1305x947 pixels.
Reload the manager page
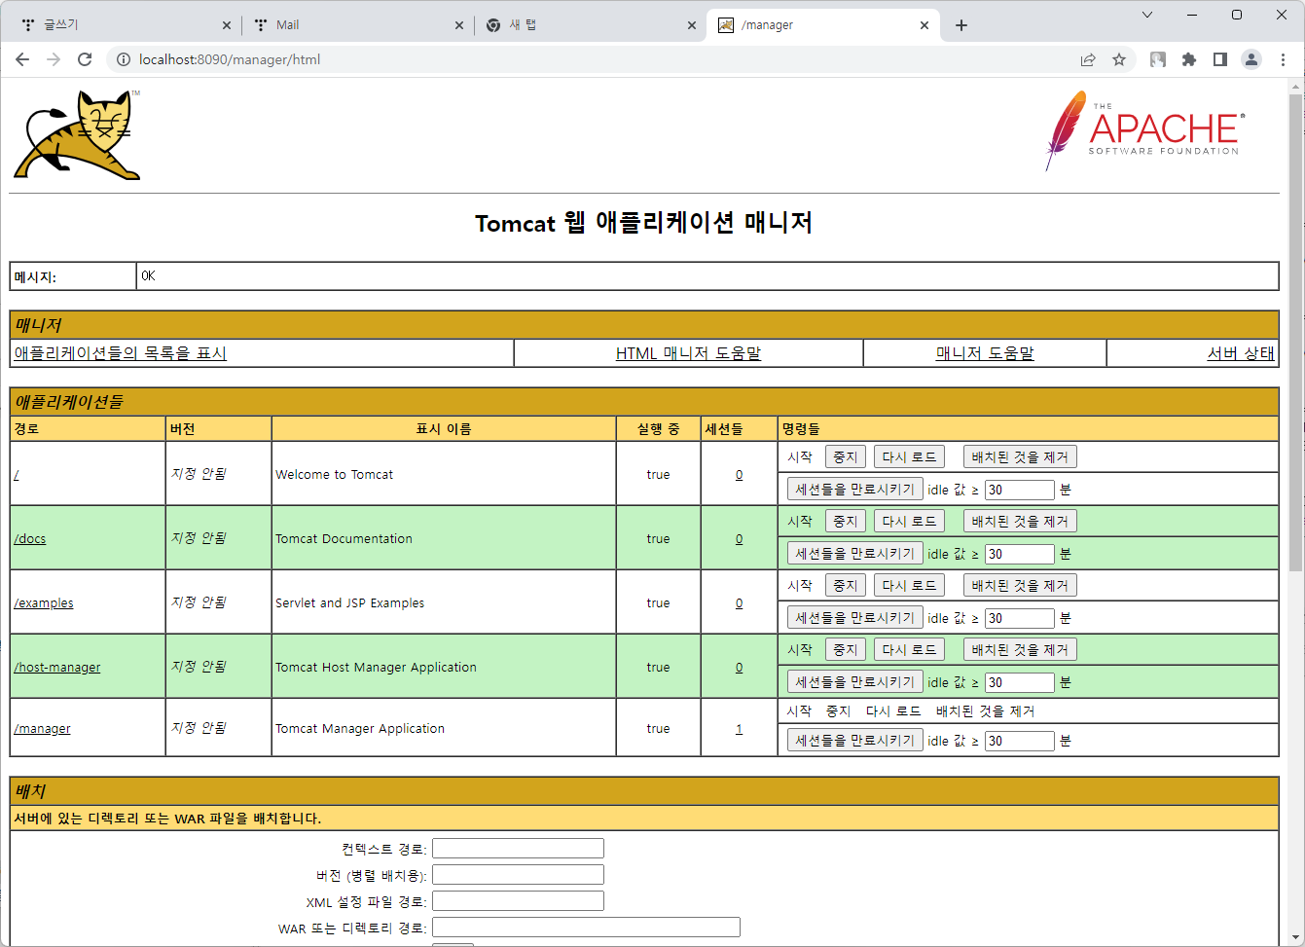(85, 59)
